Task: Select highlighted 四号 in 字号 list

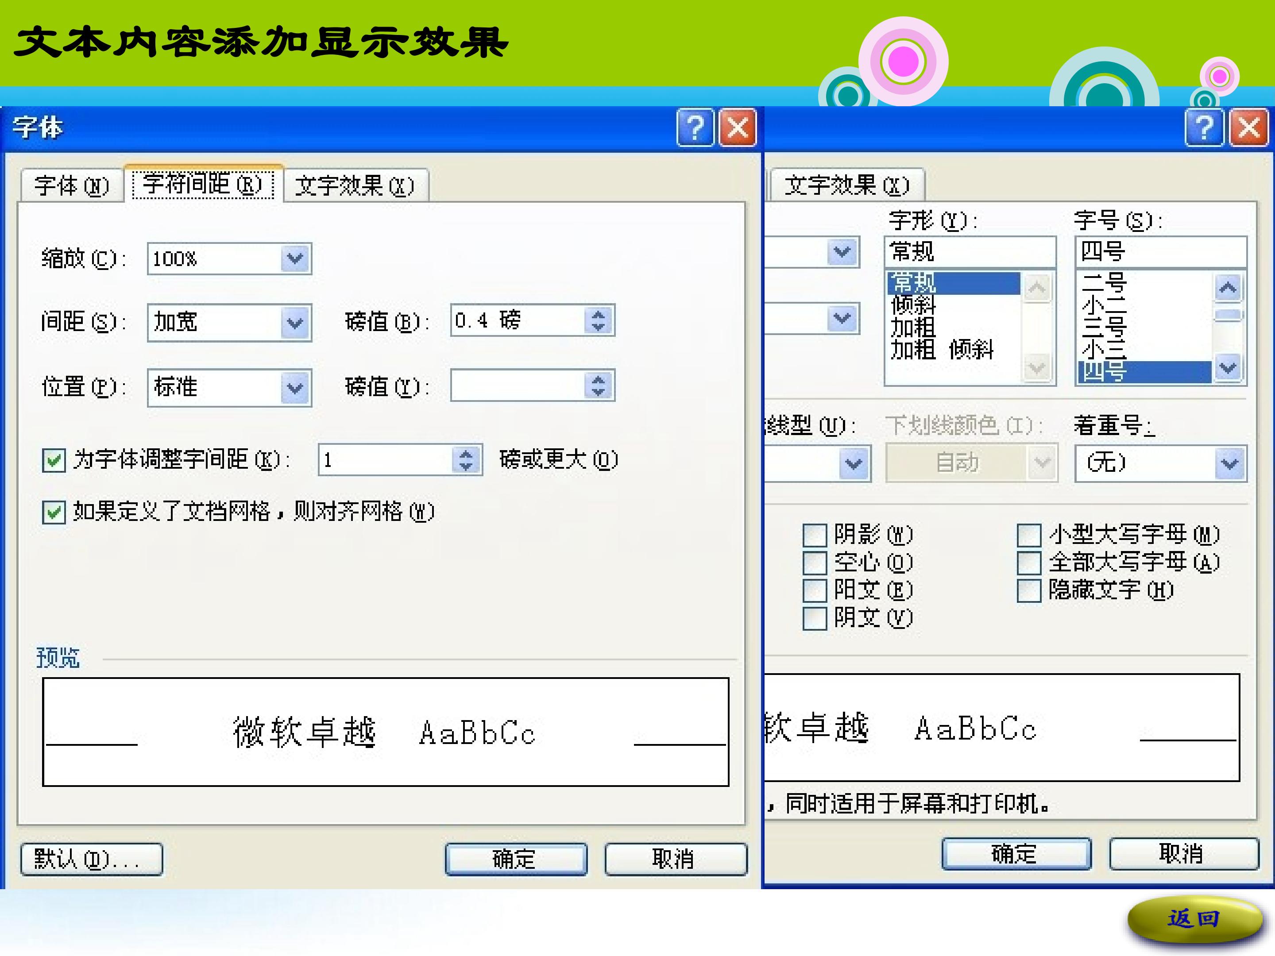Action: [x=1145, y=372]
